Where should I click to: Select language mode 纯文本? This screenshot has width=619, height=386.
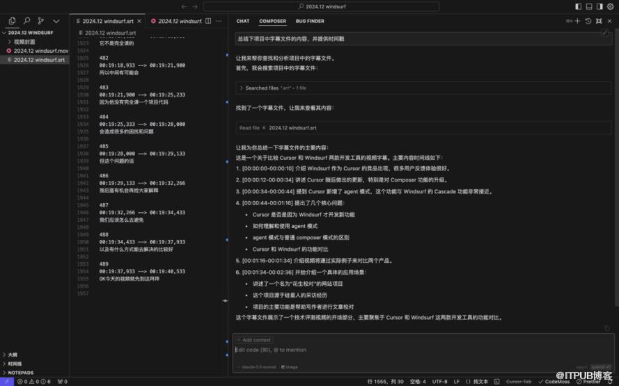pyautogui.click(x=477, y=381)
